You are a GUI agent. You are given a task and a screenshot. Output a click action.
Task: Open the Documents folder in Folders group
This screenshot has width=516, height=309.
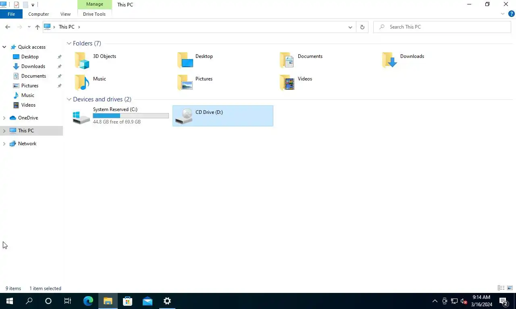click(287, 60)
